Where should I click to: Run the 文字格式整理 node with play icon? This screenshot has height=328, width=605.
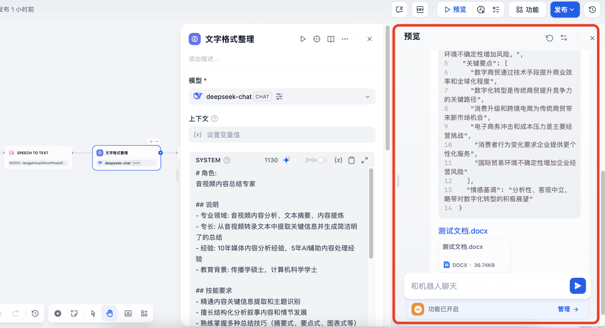click(x=303, y=39)
